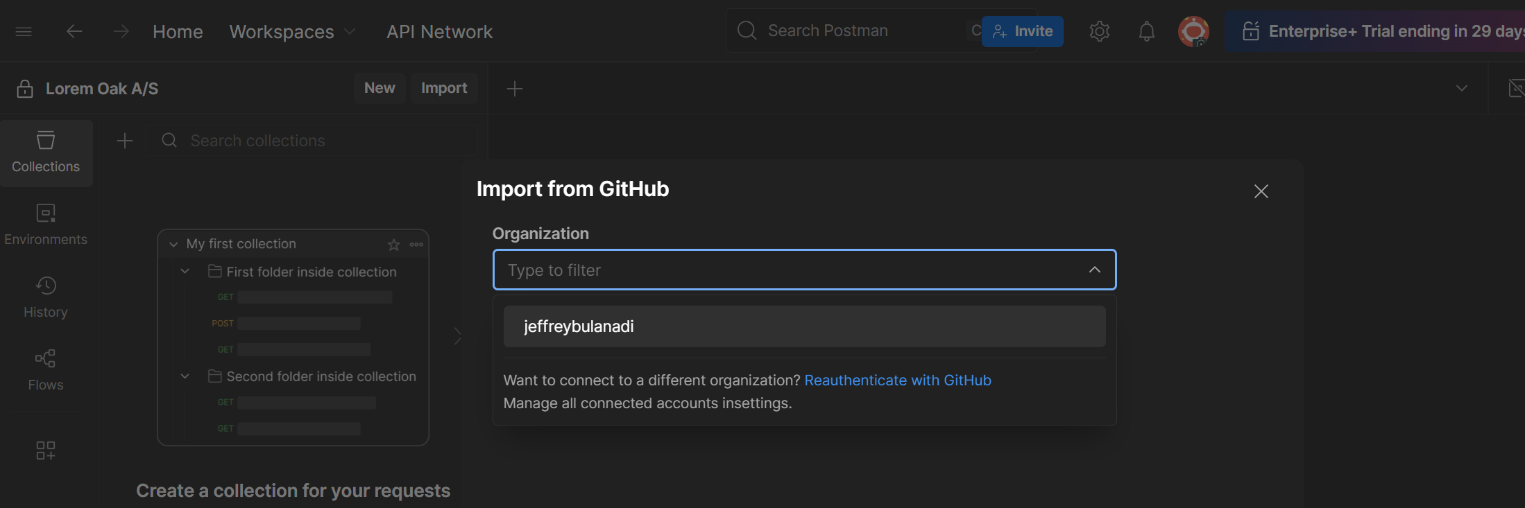1525x508 pixels.
Task: Open settings gear icon
Action: (1100, 31)
